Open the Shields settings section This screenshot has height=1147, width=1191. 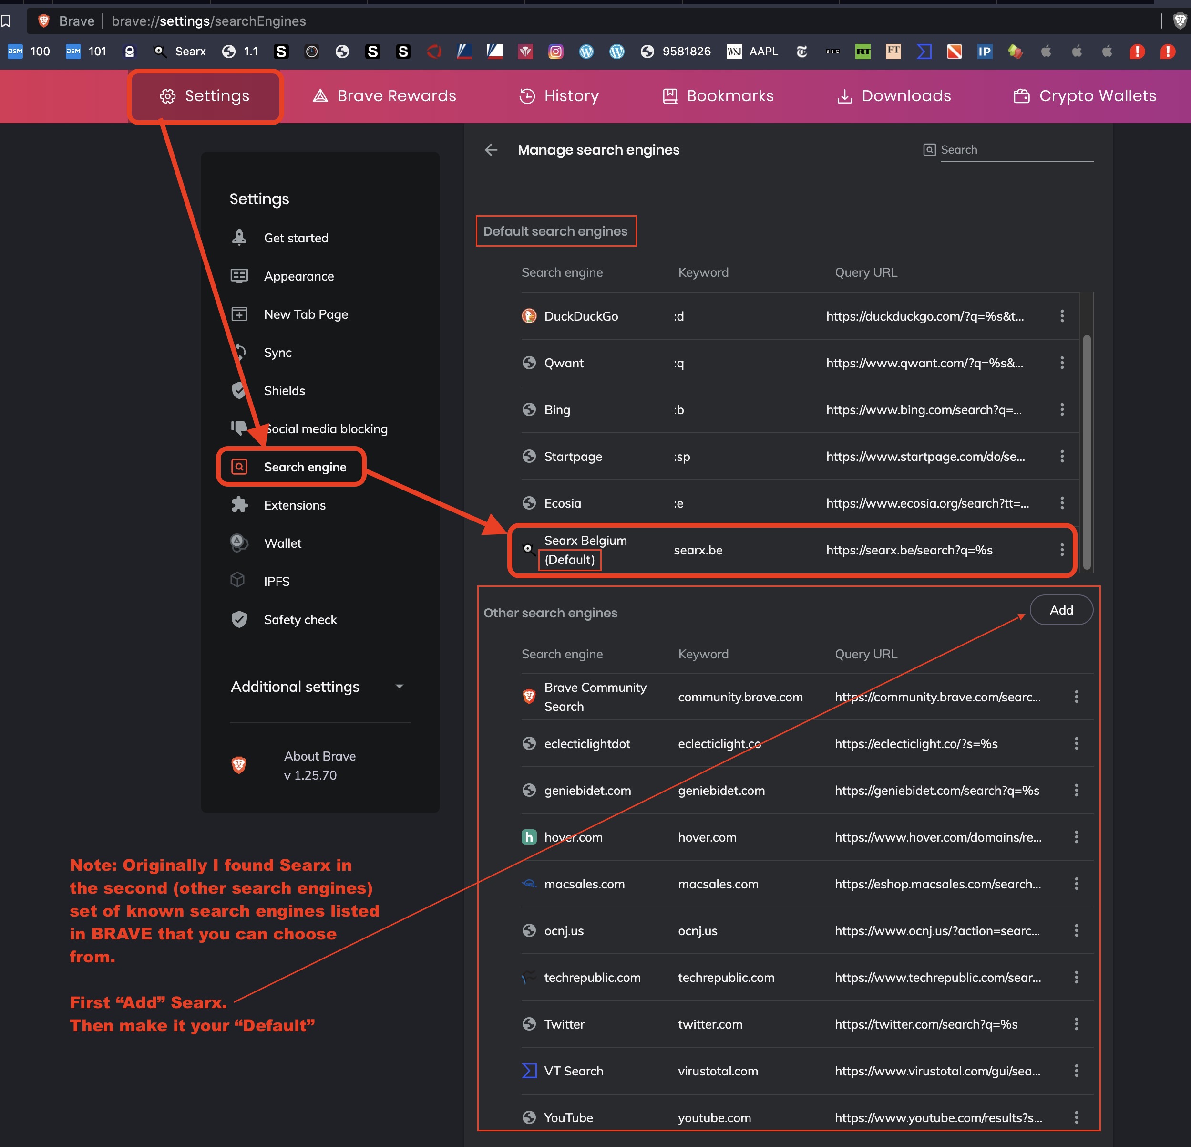(284, 390)
